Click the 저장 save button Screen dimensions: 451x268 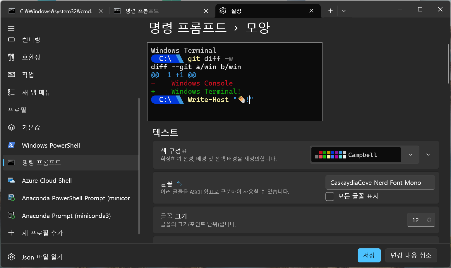(x=369, y=255)
